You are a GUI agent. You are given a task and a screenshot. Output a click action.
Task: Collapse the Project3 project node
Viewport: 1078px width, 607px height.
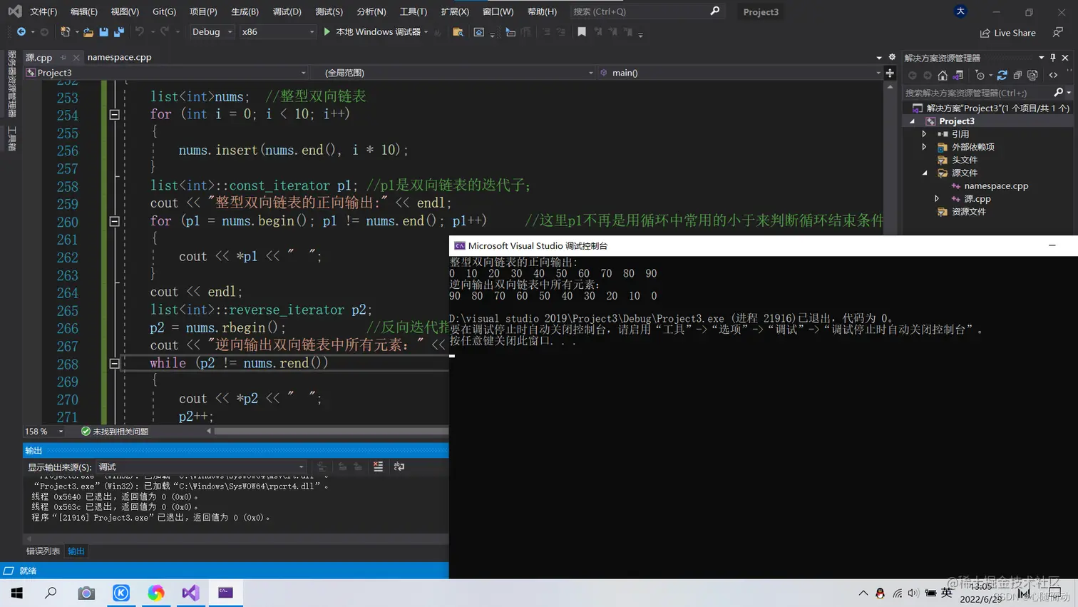912,121
